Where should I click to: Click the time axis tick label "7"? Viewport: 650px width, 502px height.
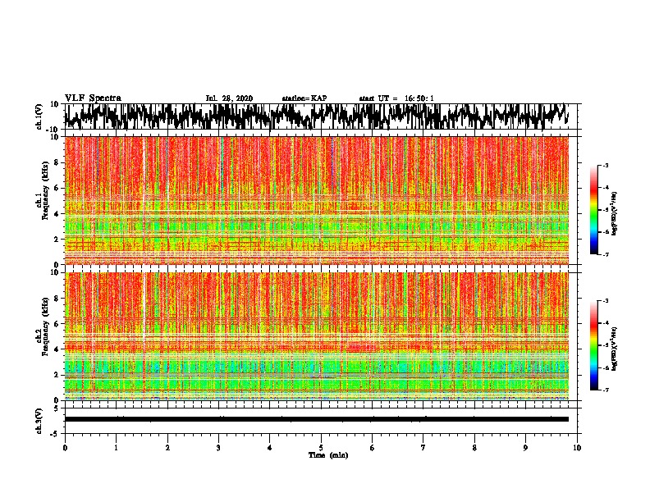point(423,448)
